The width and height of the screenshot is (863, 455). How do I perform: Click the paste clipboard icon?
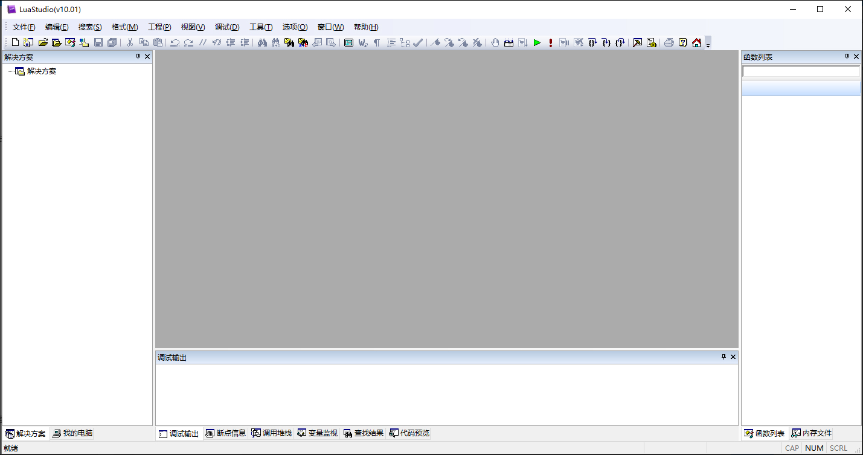click(x=158, y=42)
